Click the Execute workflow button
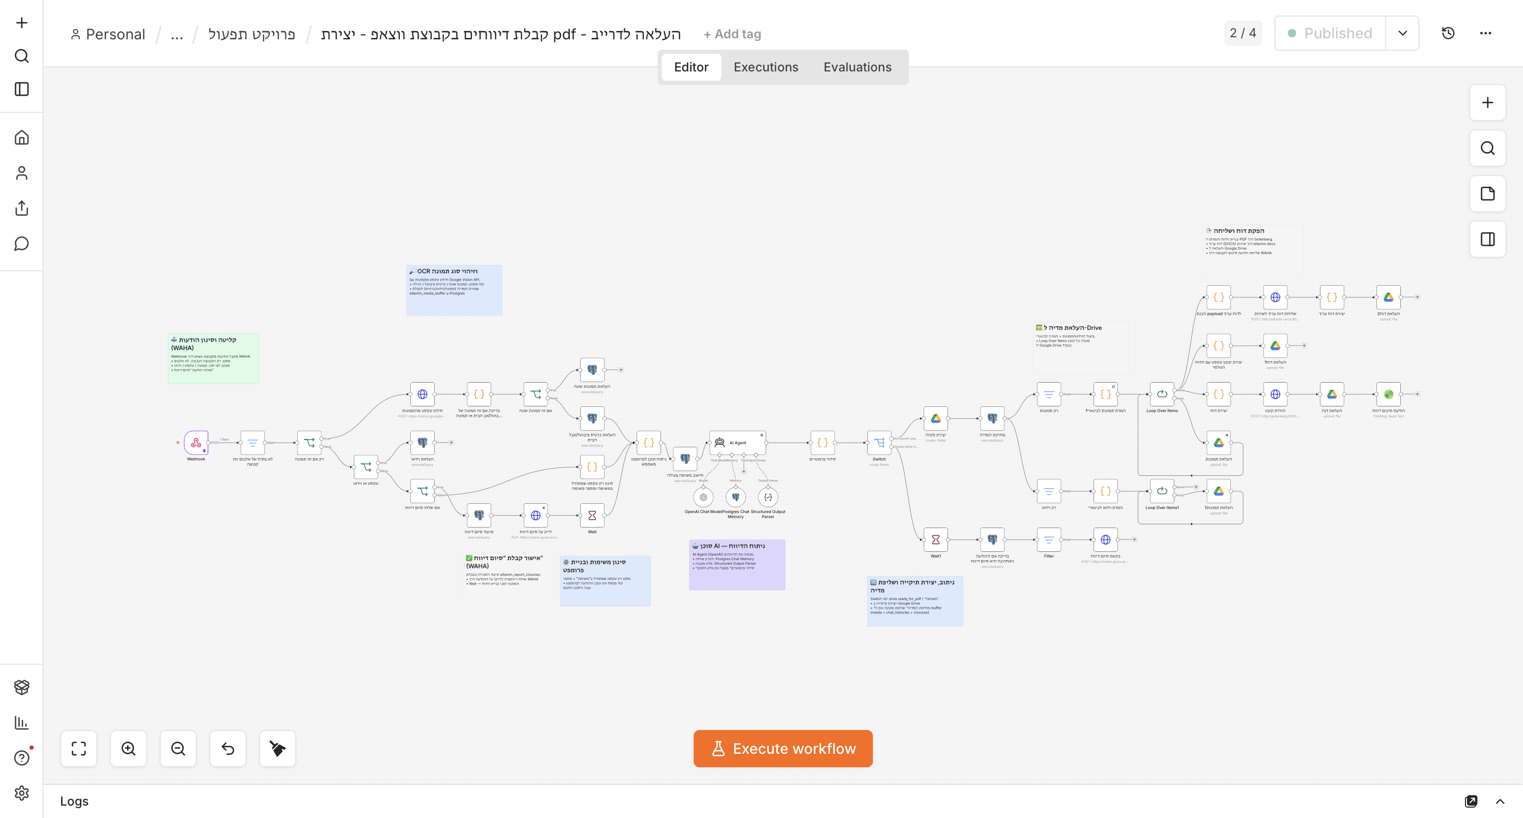This screenshot has width=1523, height=818. [x=783, y=748]
